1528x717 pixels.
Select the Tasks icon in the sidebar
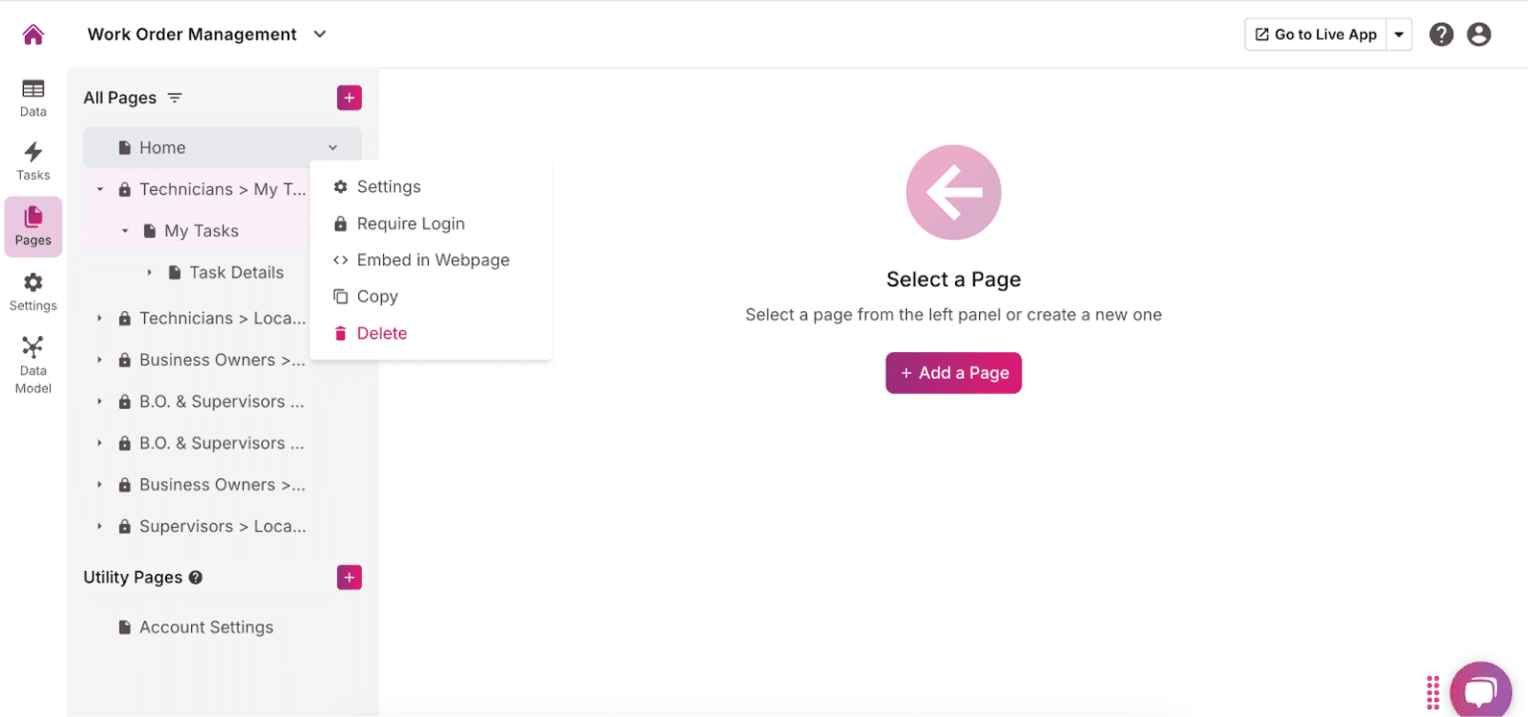tap(33, 159)
